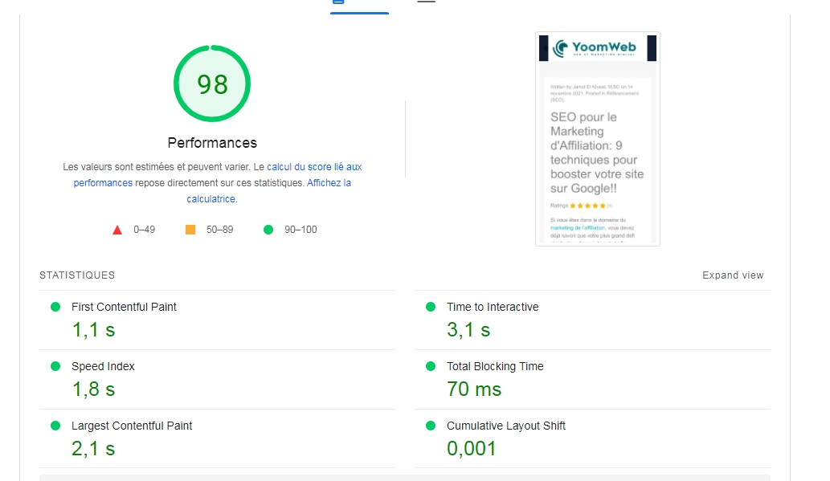This screenshot has width=830, height=481.
Task: Click the green dot beside First Contentful Paint
Action: (55, 307)
